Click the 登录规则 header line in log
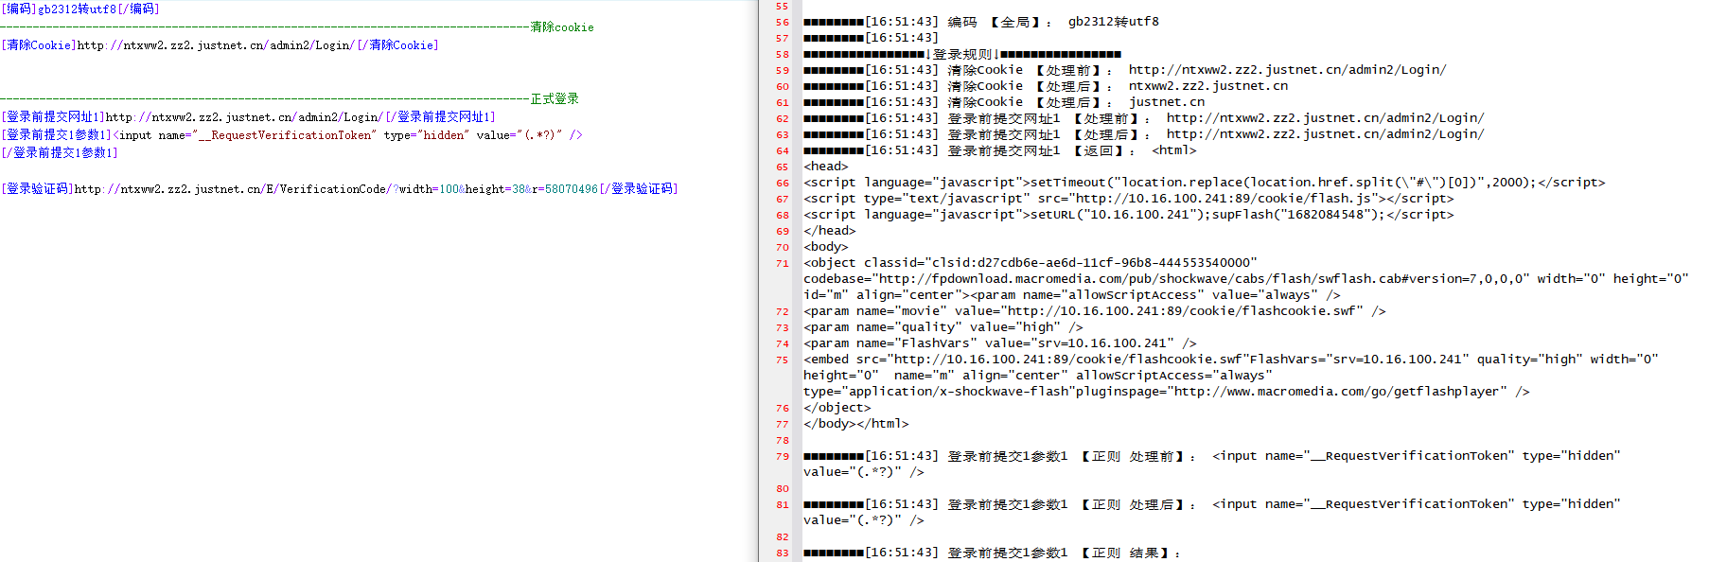The image size is (1709, 562). [962, 55]
